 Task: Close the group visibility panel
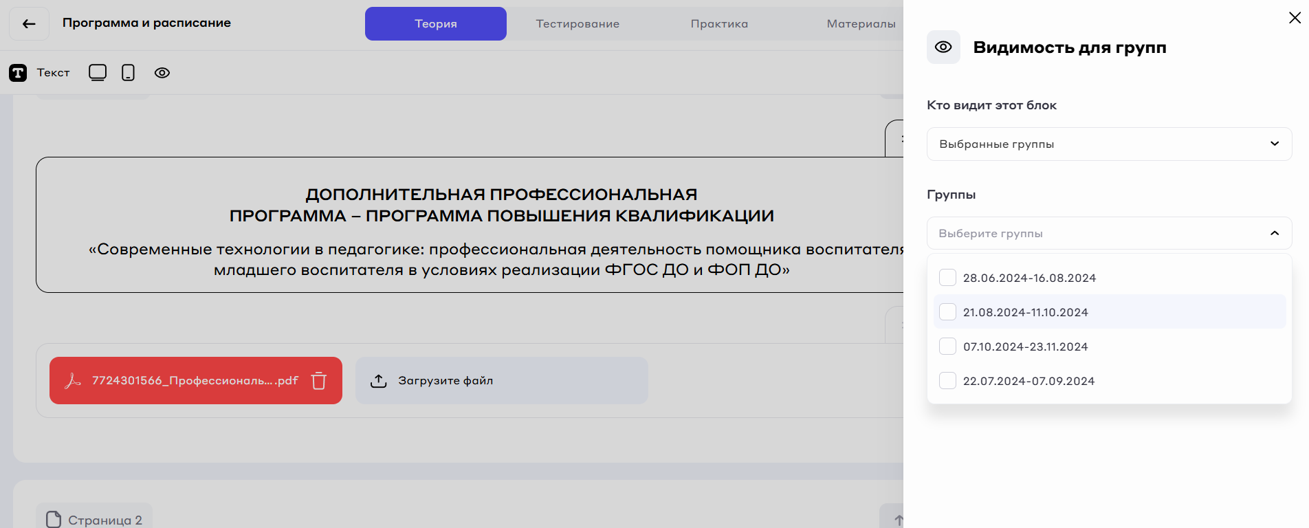coord(1295,18)
